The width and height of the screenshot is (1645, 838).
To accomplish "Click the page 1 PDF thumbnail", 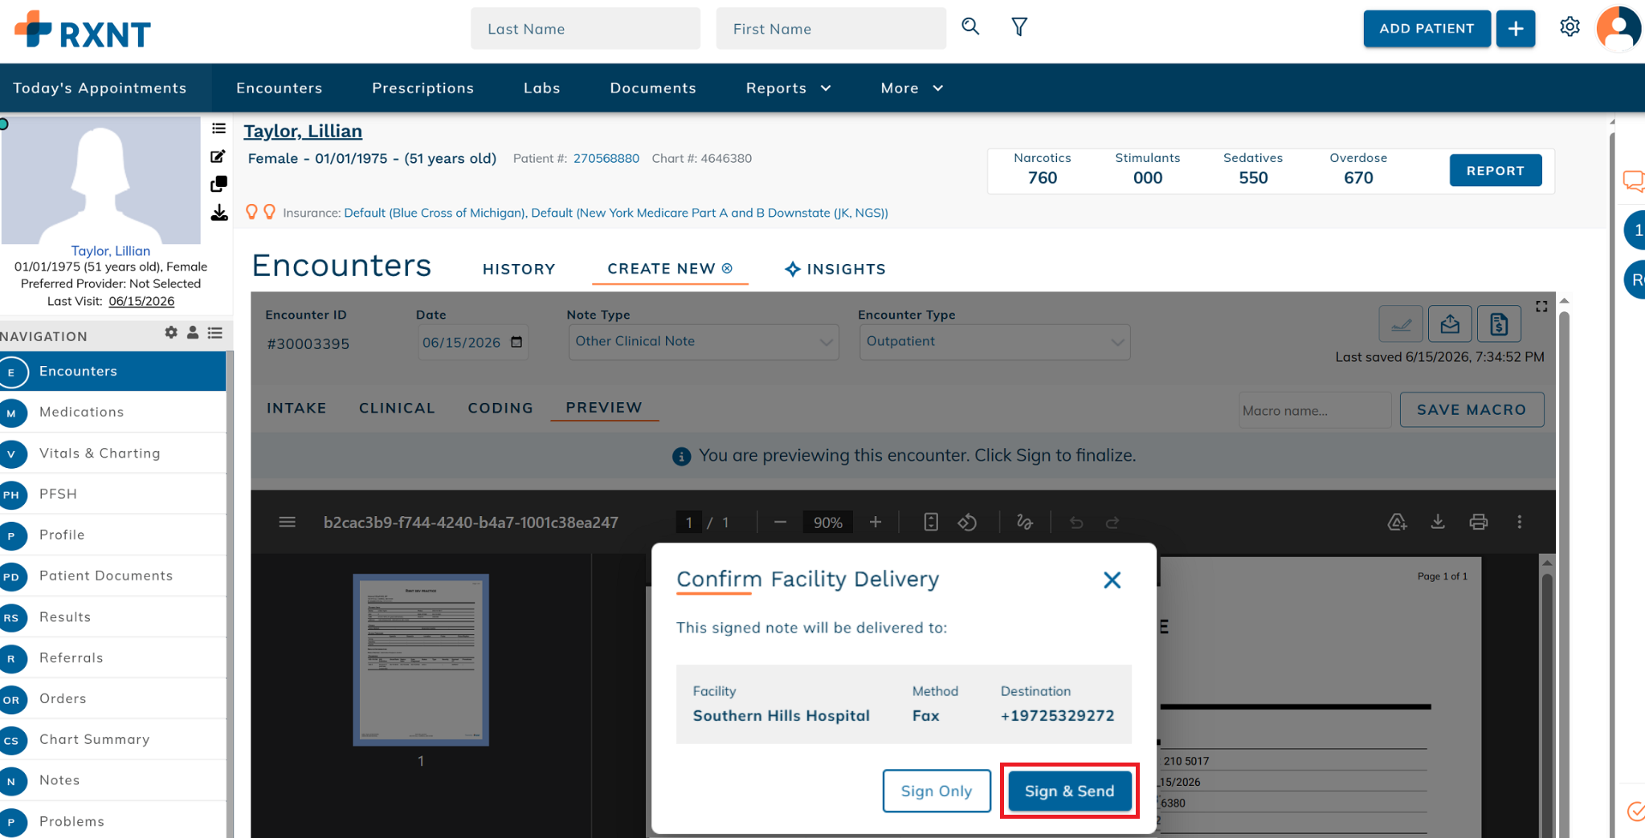I will click(x=421, y=660).
